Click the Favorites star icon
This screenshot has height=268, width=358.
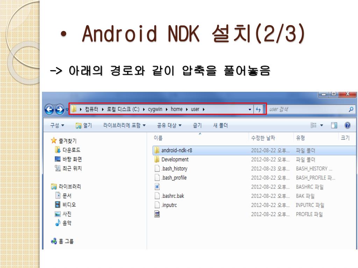point(53,140)
